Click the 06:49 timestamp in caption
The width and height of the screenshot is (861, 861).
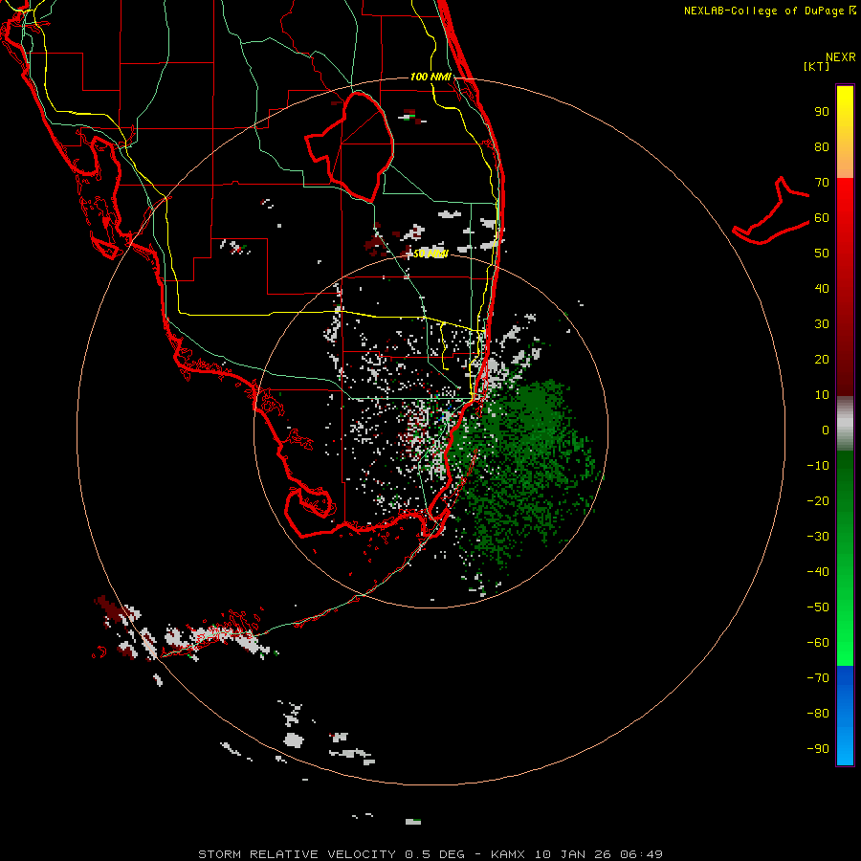(x=641, y=854)
